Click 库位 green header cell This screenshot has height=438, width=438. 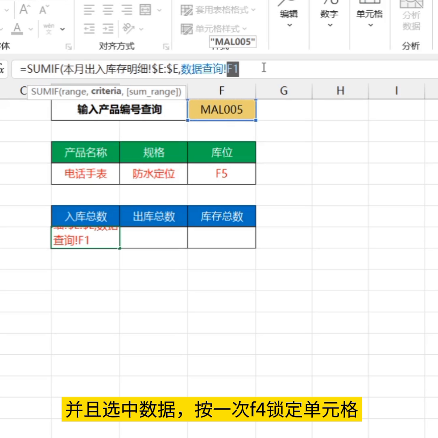point(222,152)
